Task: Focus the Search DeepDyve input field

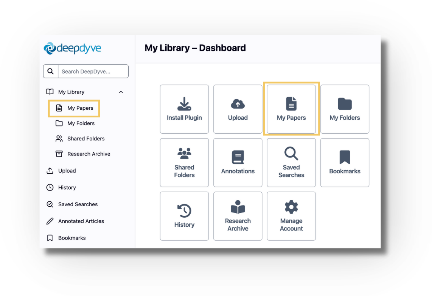Action: (x=93, y=72)
